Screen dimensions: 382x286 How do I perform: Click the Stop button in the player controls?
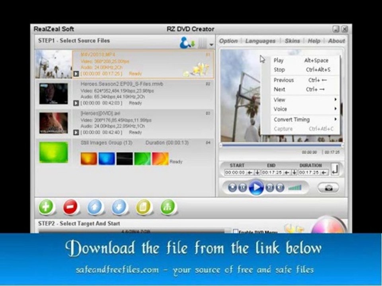point(232,187)
